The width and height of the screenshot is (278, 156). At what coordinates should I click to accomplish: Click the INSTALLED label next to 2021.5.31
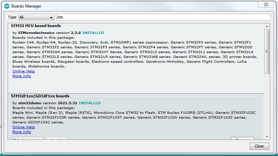pos(90,103)
